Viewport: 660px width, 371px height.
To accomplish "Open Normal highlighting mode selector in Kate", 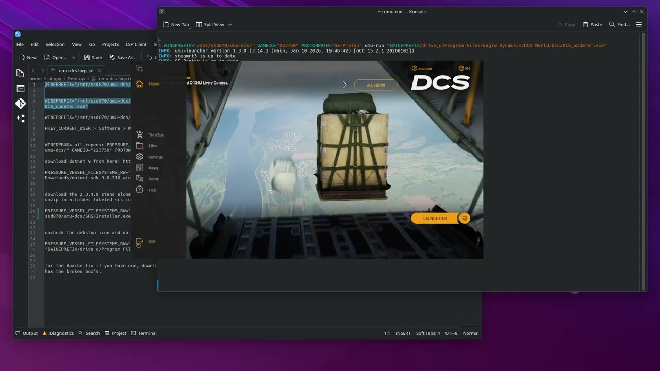I will [x=471, y=333].
